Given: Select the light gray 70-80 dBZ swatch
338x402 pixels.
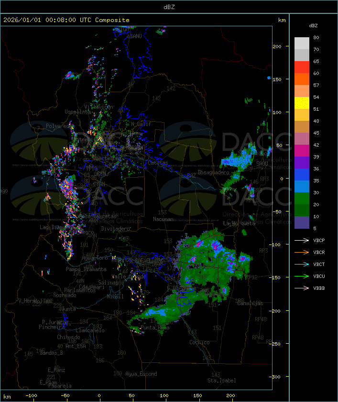Looking at the screenshot, I should (302, 43).
